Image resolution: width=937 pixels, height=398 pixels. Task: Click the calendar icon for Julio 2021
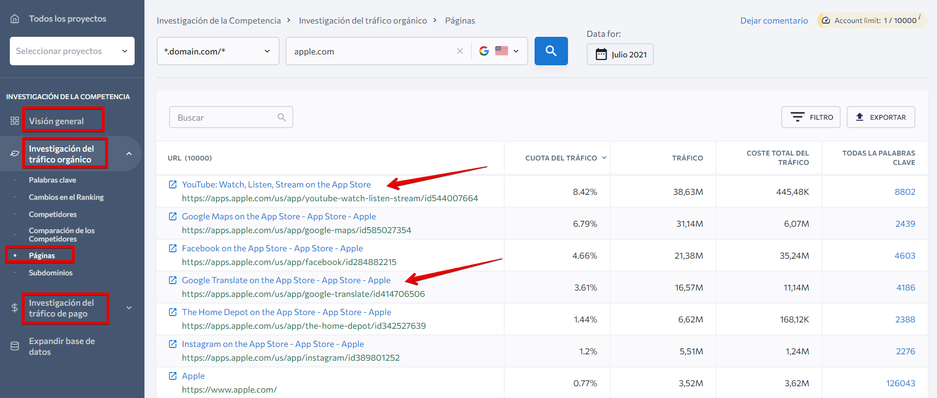pos(601,54)
